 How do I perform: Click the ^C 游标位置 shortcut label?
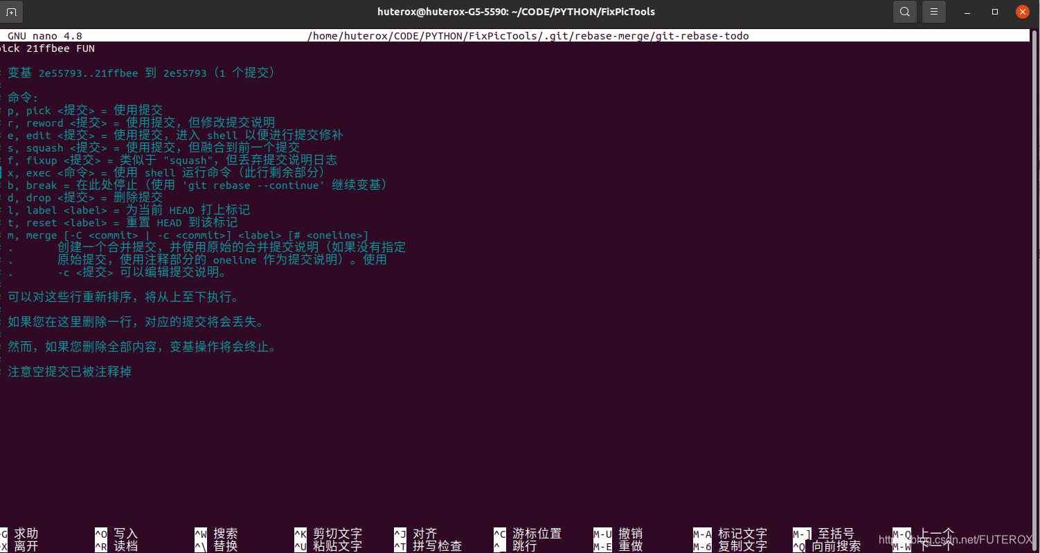tap(528, 534)
